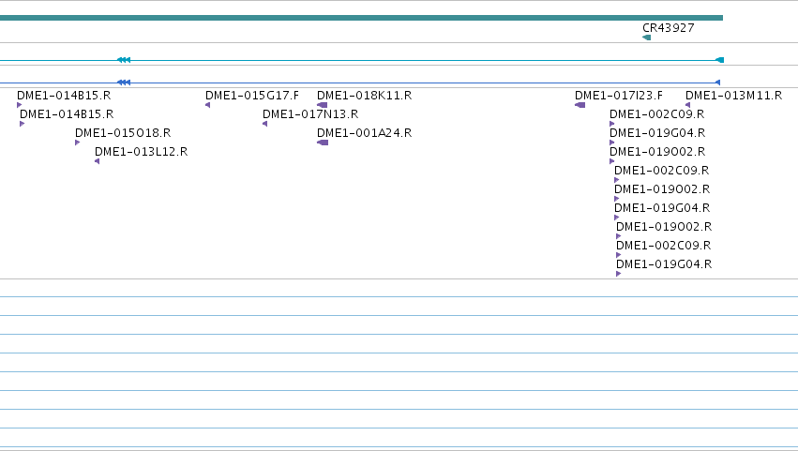The height and width of the screenshot is (451, 798).
Task: Select the DME1-013M11.R feature label
Action: [x=734, y=96]
